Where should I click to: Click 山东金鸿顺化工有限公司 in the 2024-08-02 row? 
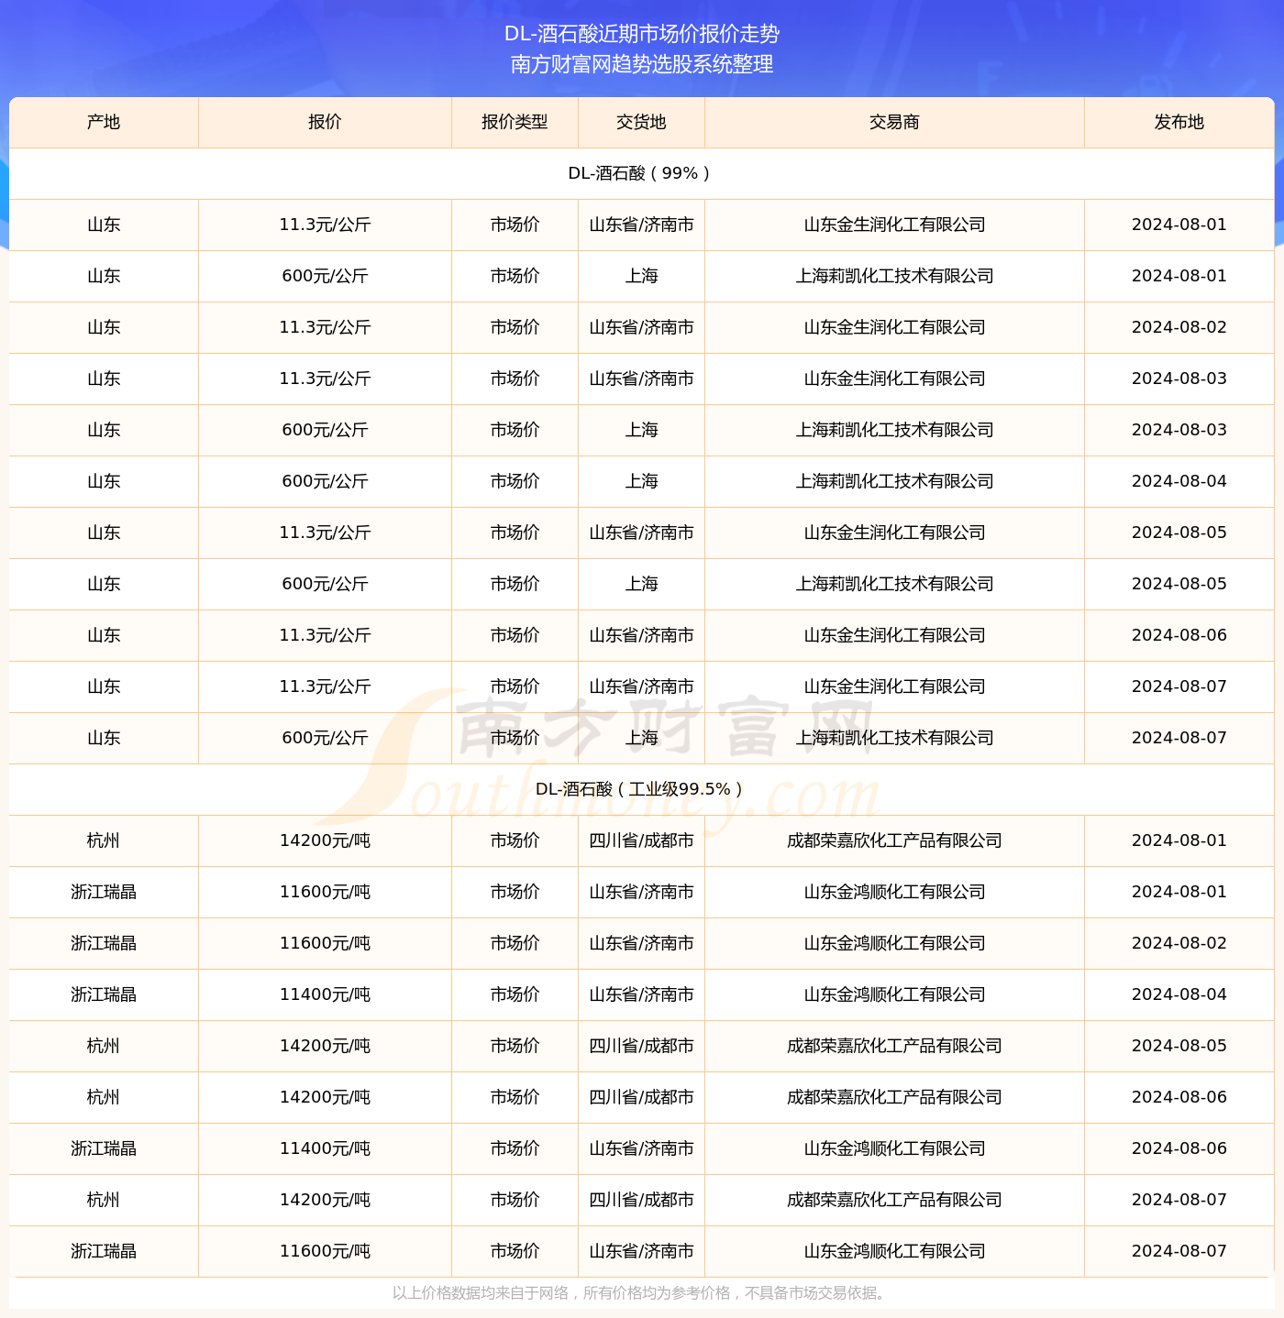[x=894, y=943]
